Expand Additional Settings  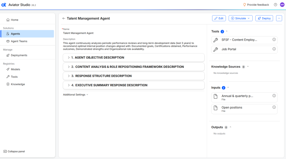click(x=75, y=95)
